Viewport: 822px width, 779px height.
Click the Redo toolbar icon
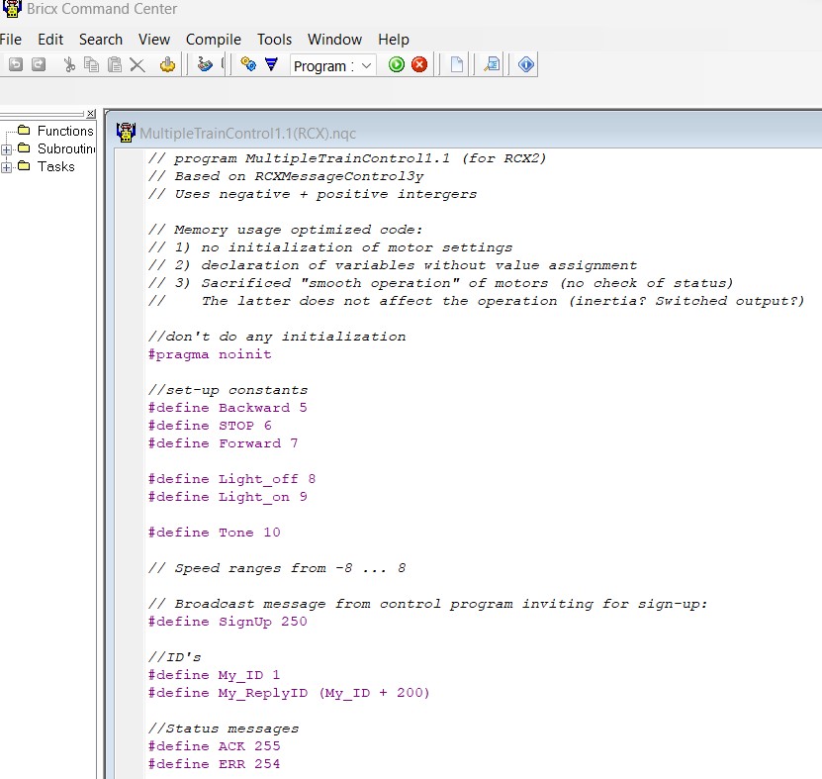tap(39, 64)
